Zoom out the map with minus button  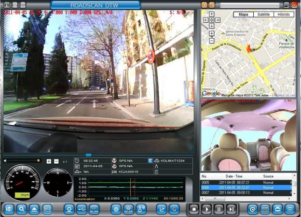(212, 40)
